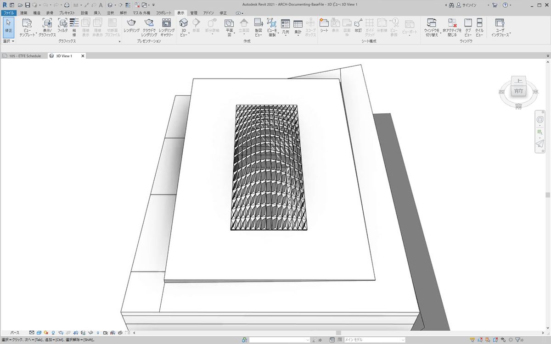Open the レンダリング ギャラリー

(x=167, y=28)
